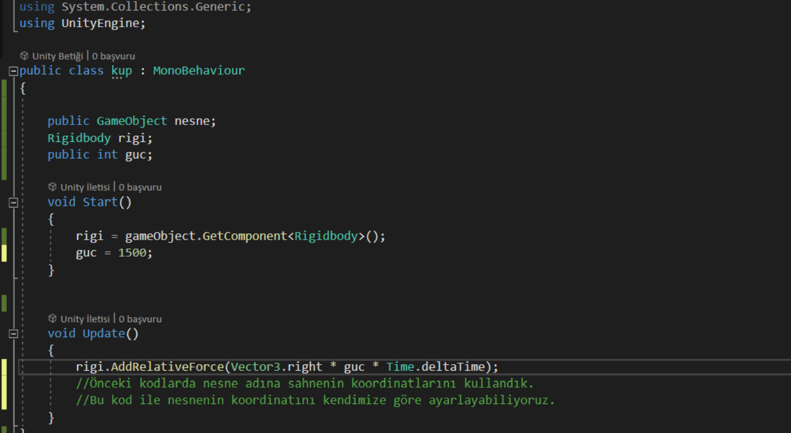The height and width of the screenshot is (433, 791).
Task: Click the Unity cube icon above void Update
Action: click(x=52, y=318)
